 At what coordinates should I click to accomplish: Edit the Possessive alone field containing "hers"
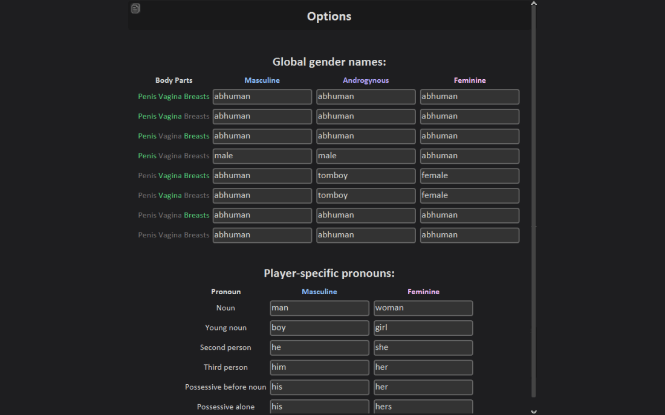click(423, 407)
